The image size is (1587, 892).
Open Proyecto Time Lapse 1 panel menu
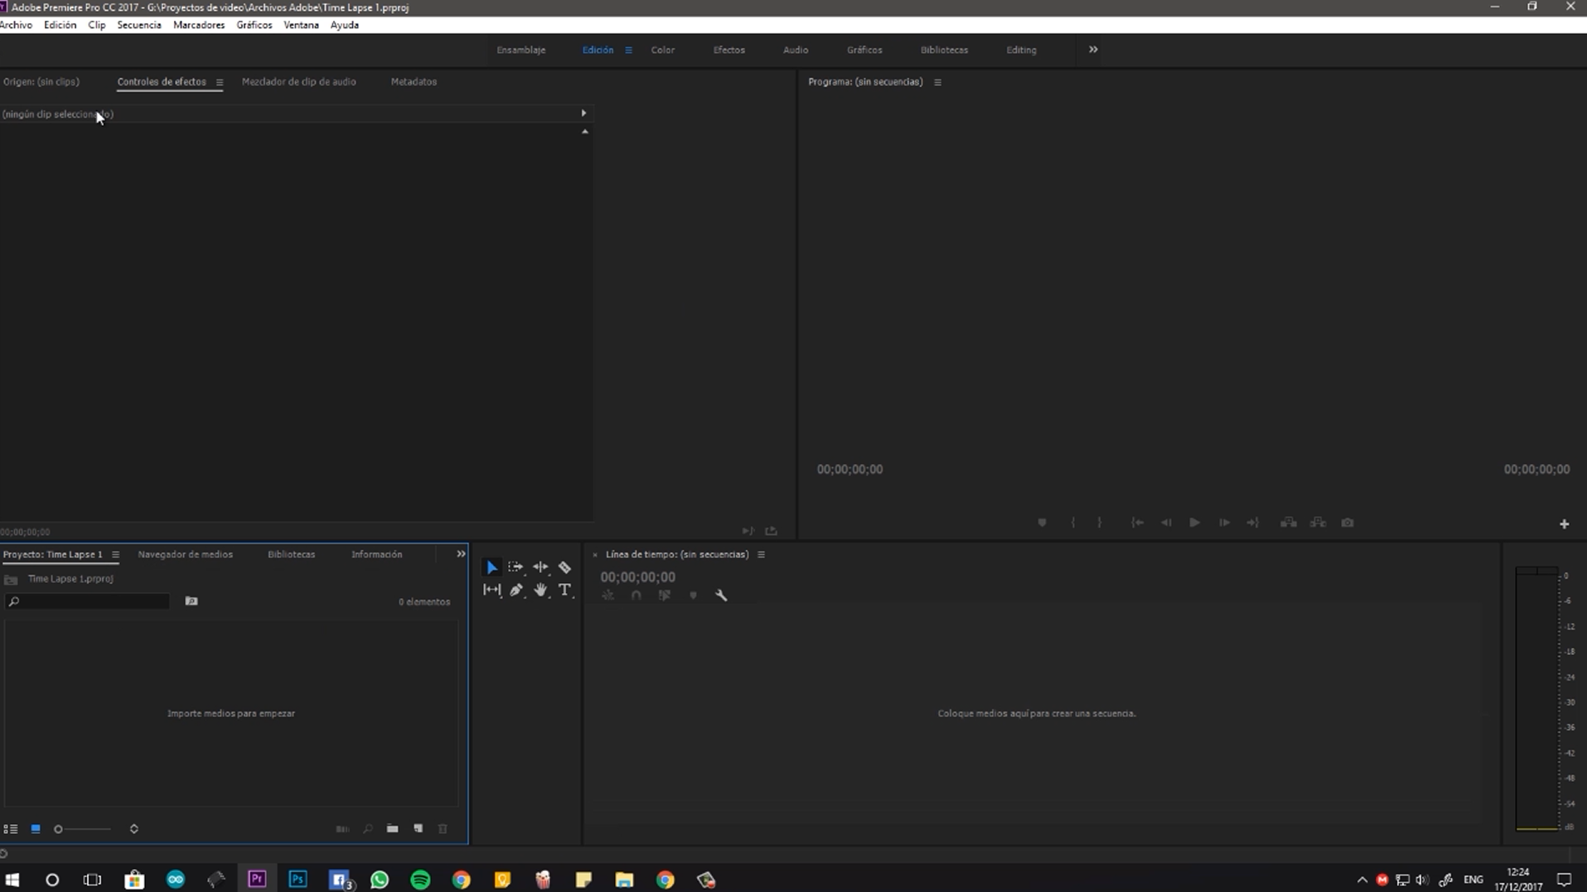pyautogui.click(x=115, y=555)
